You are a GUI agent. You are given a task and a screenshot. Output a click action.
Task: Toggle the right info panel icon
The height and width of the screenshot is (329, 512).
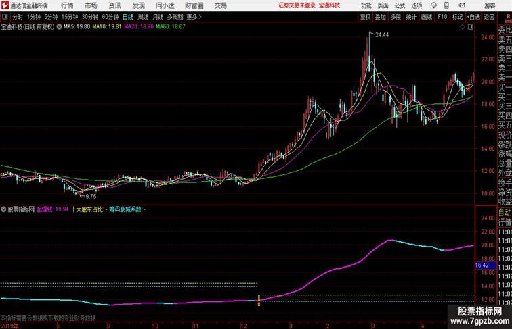click(x=471, y=27)
